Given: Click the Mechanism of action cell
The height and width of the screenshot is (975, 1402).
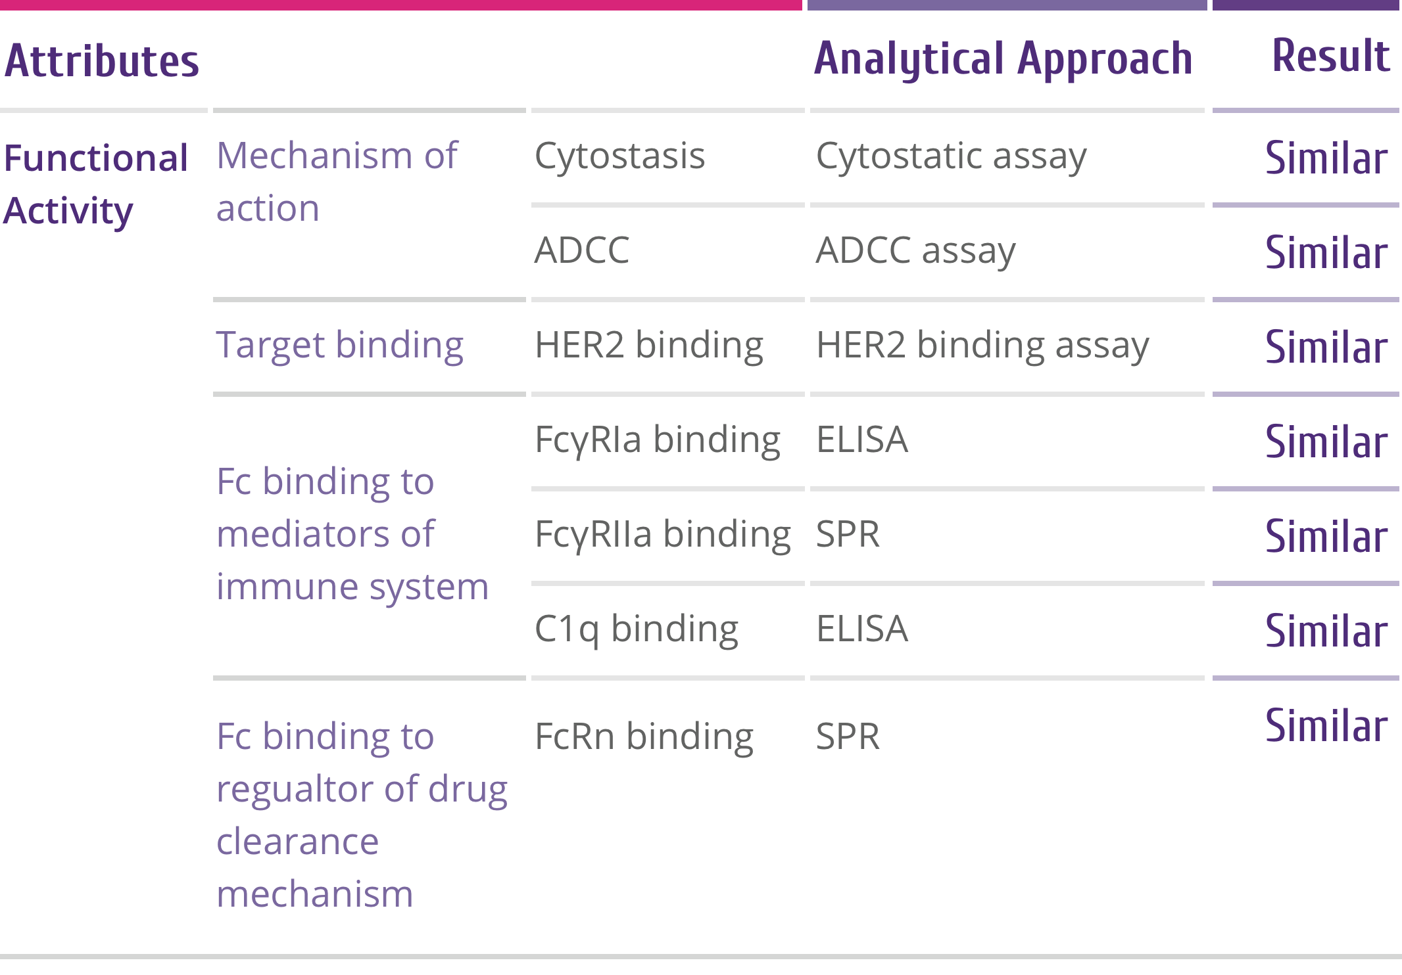Looking at the screenshot, I should [x=337, y=182].
